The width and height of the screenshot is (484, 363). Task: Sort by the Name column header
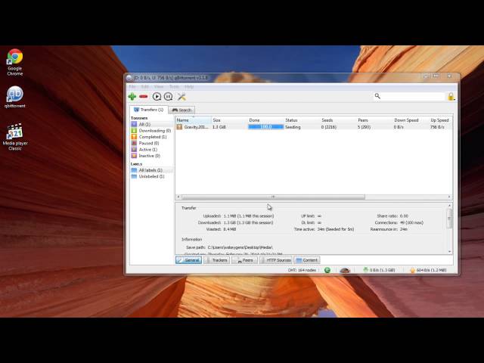pos(194,120)
